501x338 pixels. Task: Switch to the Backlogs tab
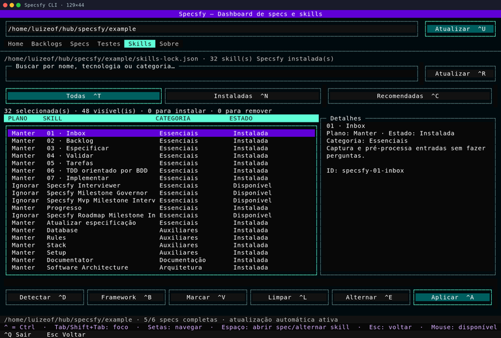pyautogui.click(x=47, y=44)
